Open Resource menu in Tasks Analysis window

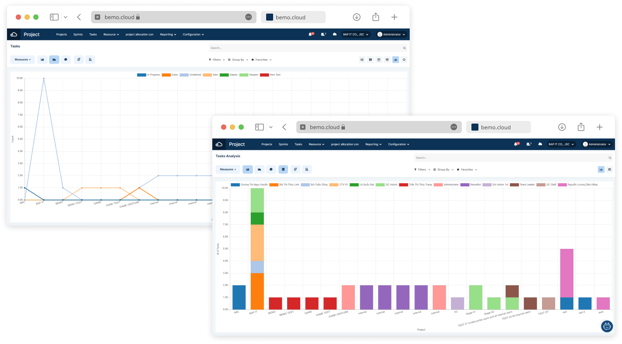point(316,144)
